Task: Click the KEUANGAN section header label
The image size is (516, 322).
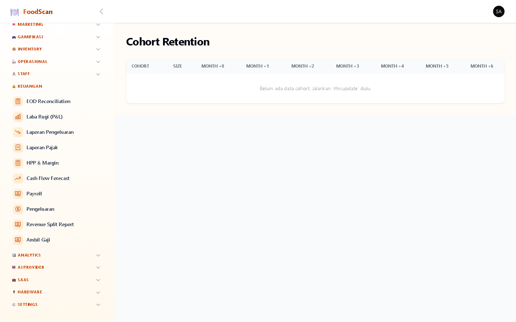Action: [30, 86]
